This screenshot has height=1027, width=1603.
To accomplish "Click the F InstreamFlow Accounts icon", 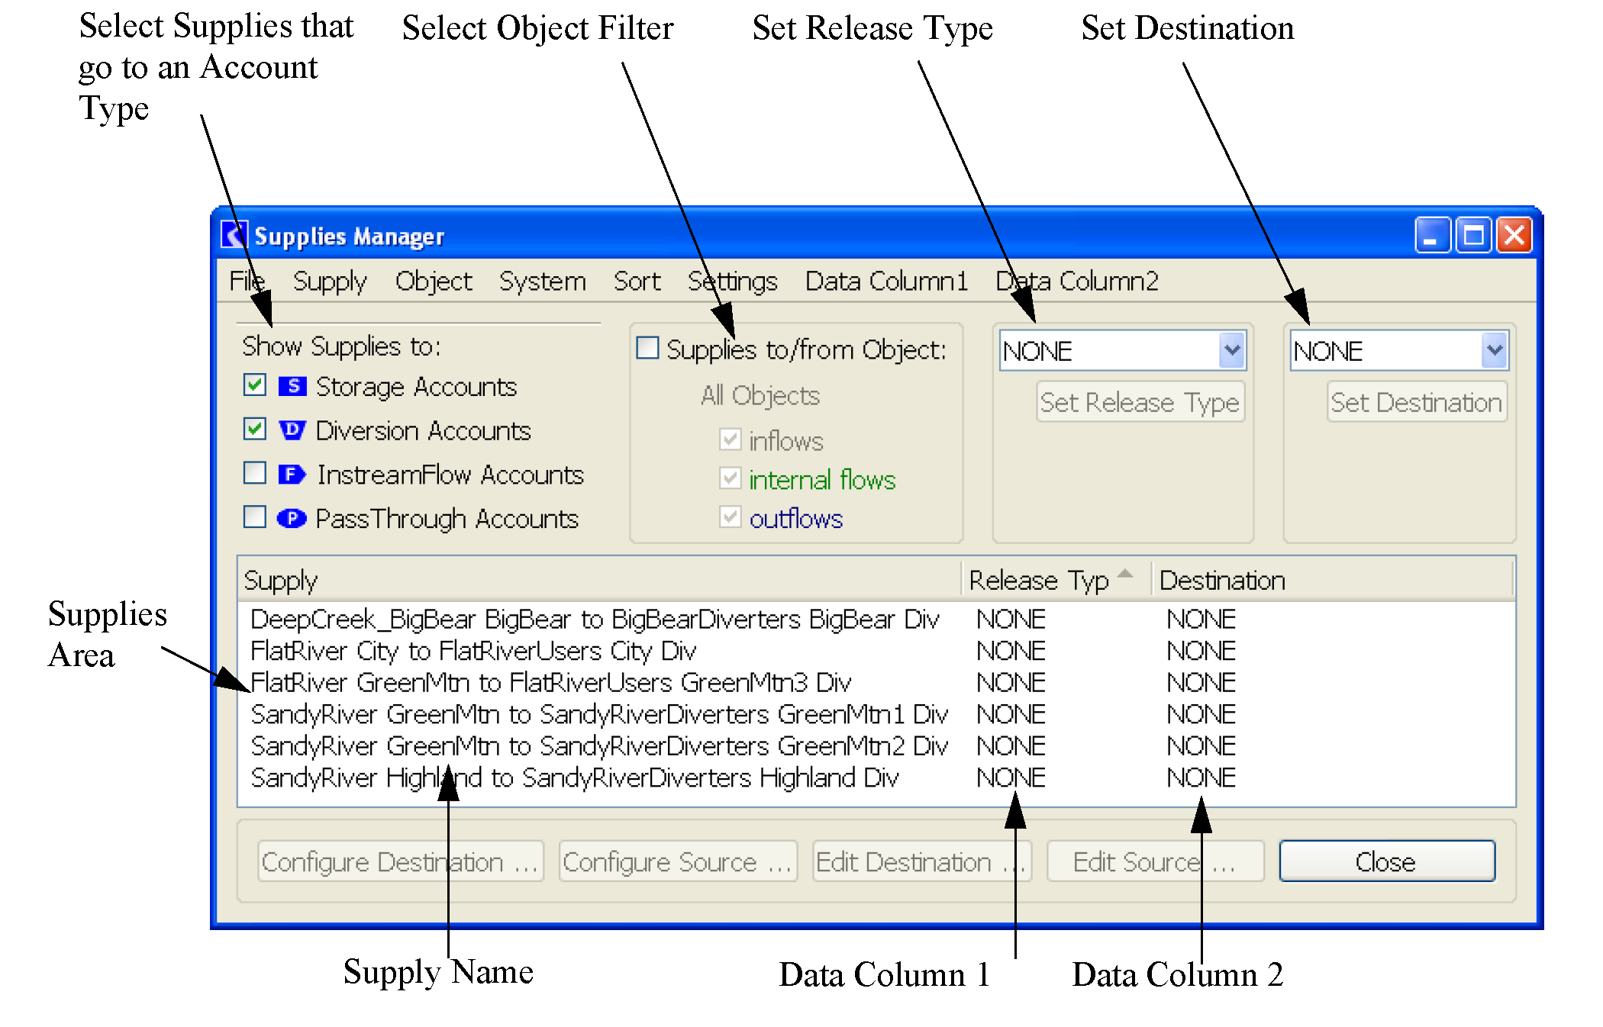I will pos(292,475).
